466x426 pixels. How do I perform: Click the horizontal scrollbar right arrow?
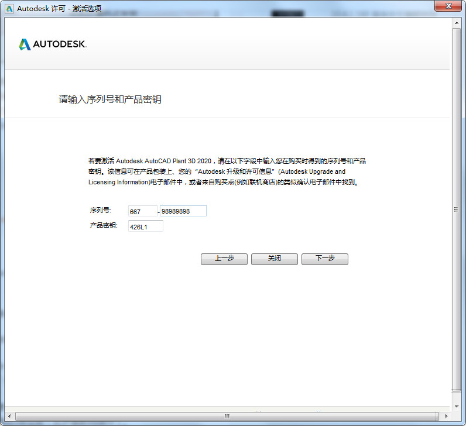click(446, 416)
